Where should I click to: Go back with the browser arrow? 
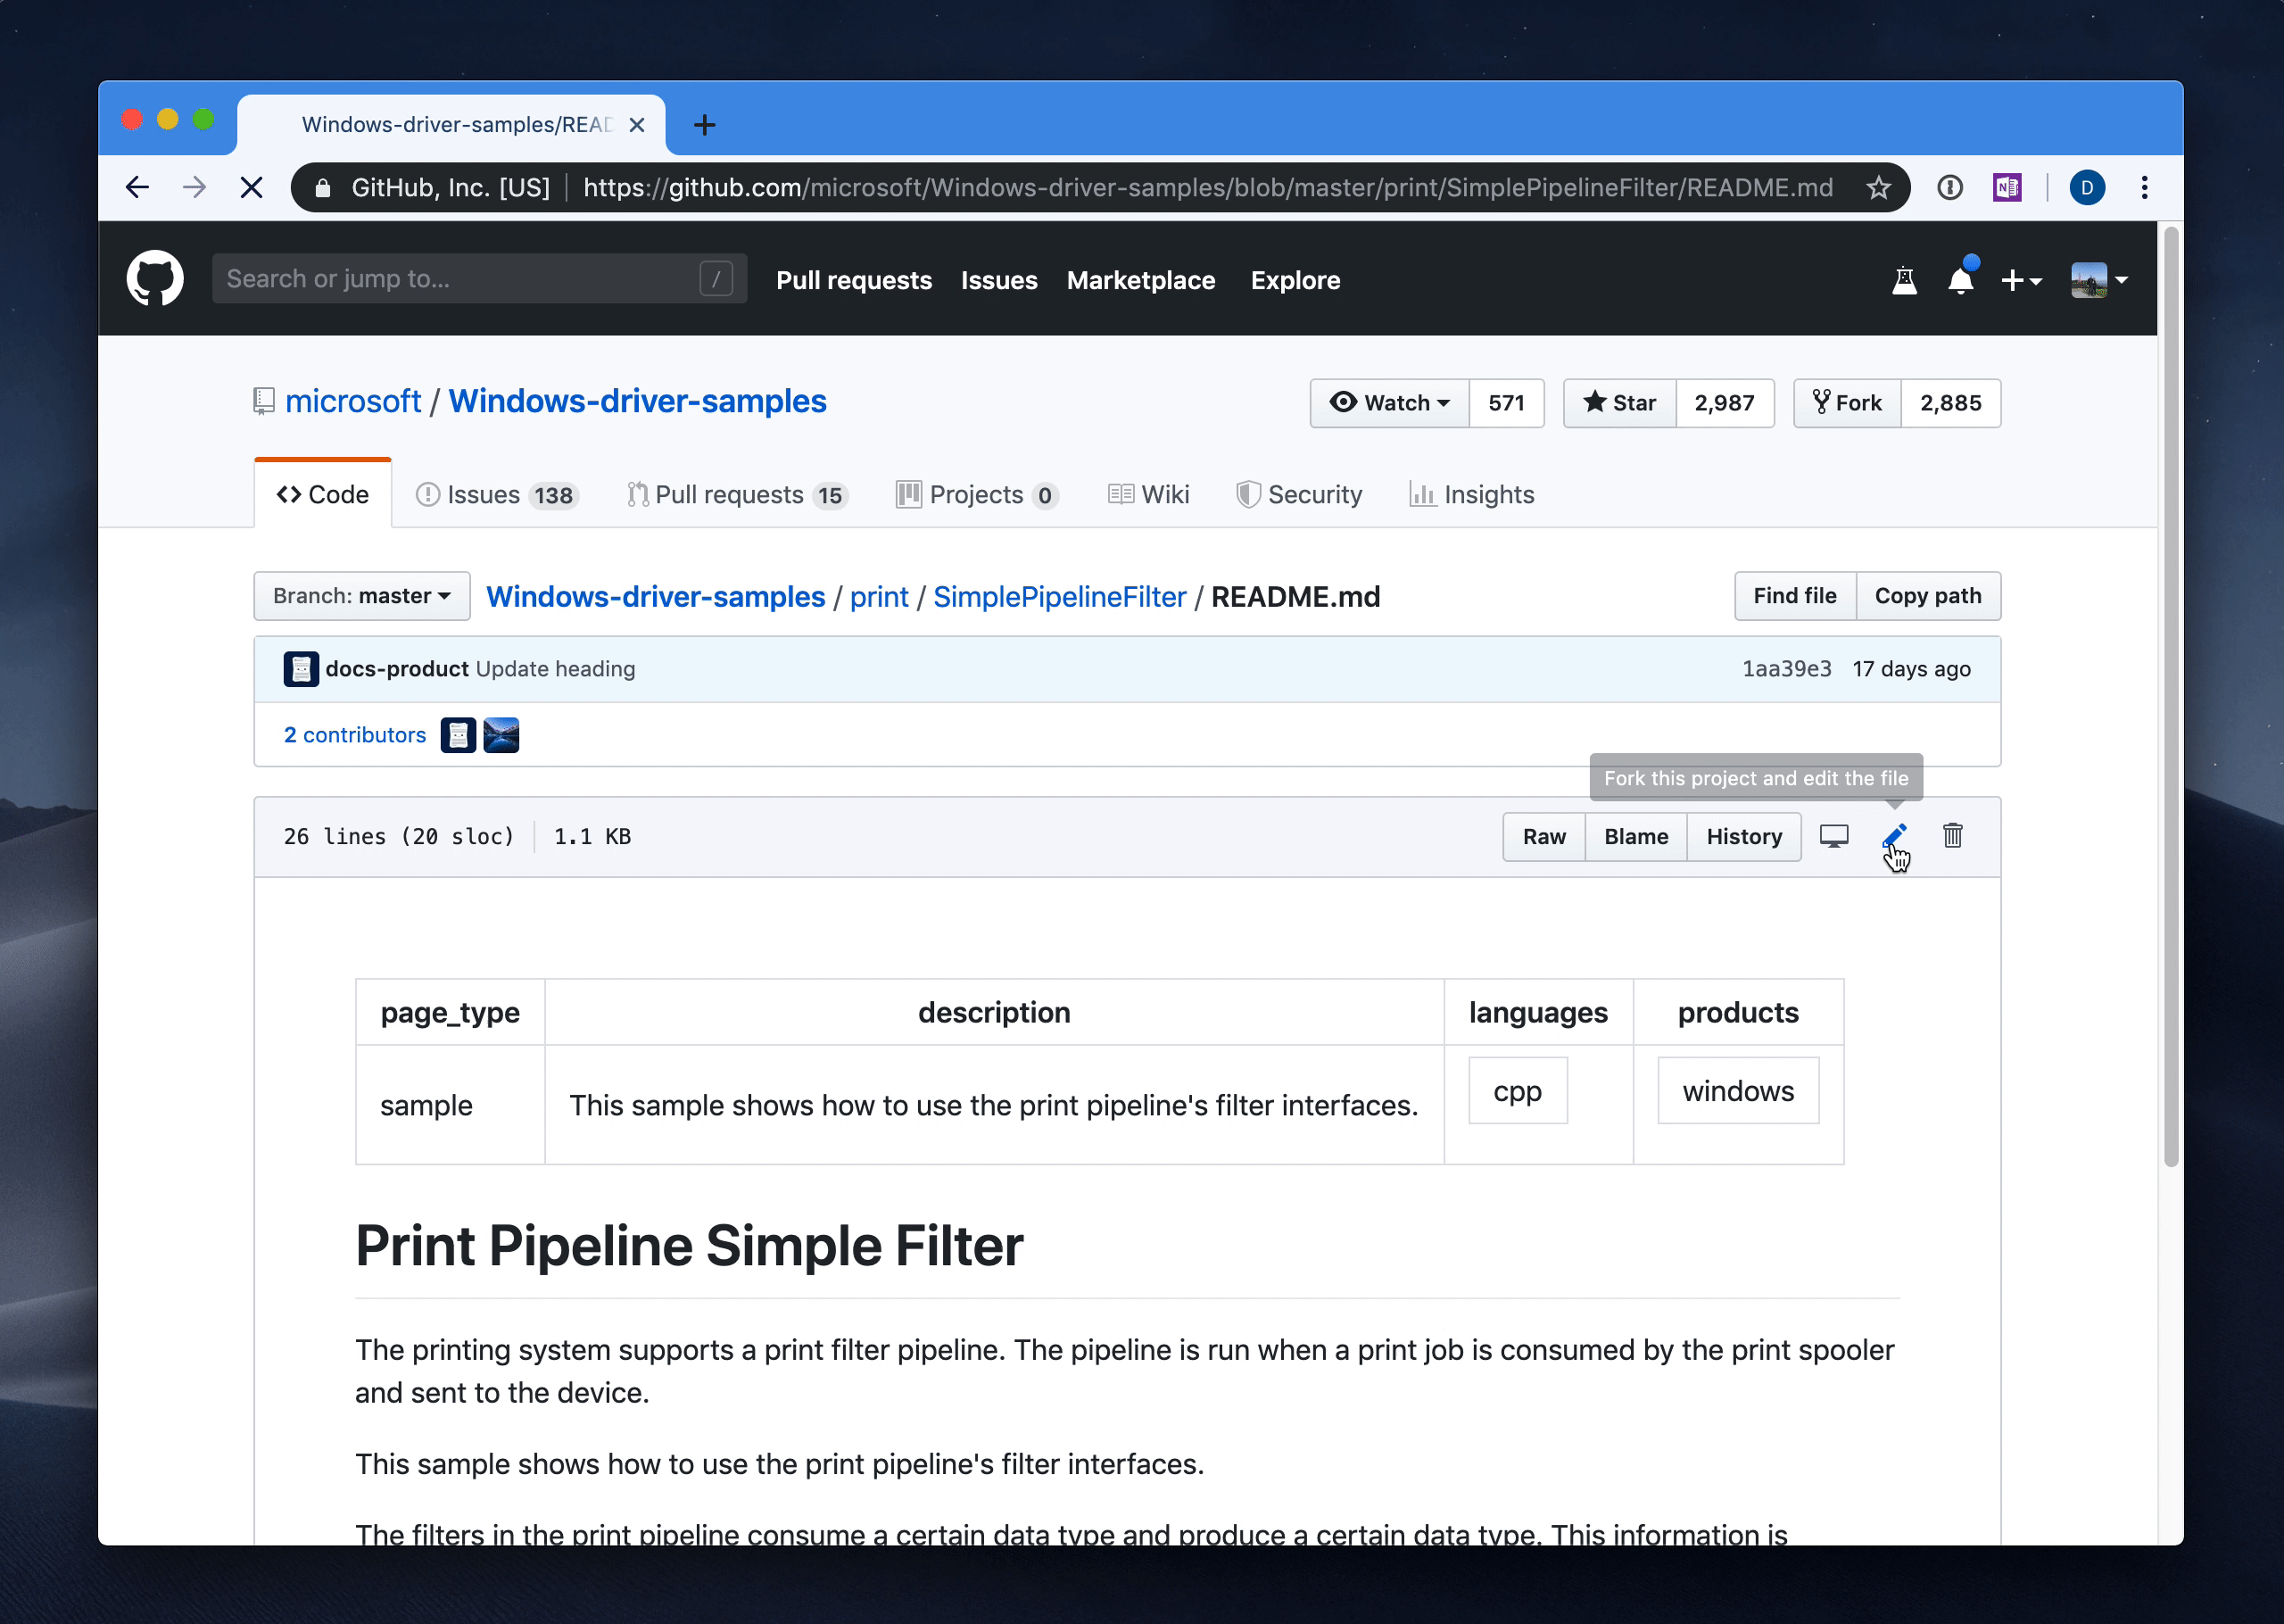tap(138, 188)
